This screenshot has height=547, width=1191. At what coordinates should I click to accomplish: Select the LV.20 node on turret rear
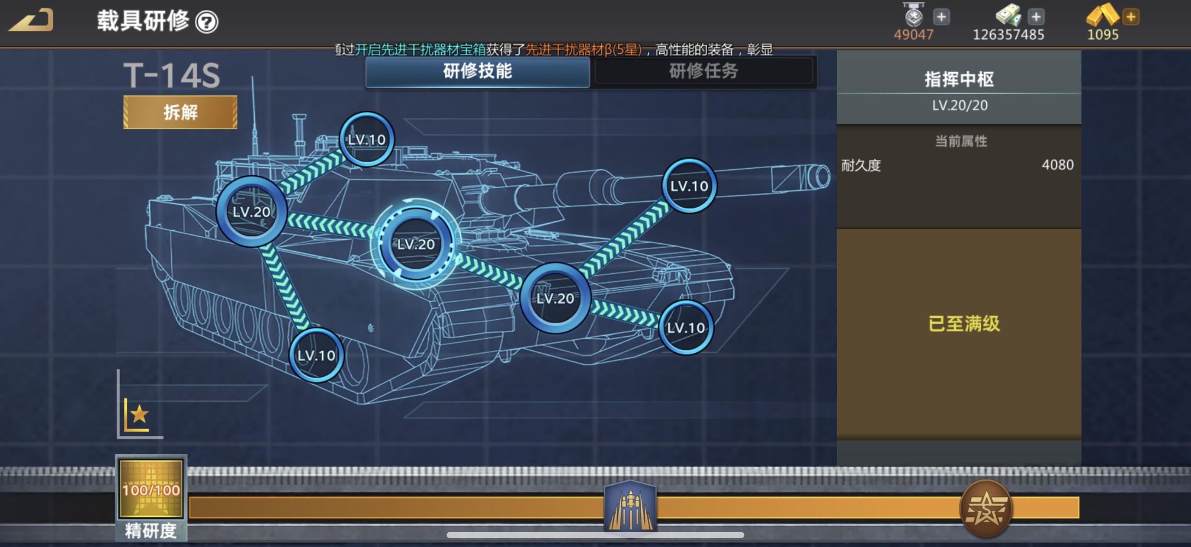(x=251, y=212)
